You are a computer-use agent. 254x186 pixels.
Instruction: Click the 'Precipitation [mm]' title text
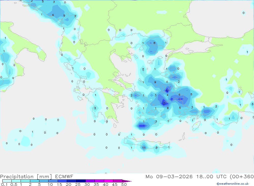[x=26, y=177]
